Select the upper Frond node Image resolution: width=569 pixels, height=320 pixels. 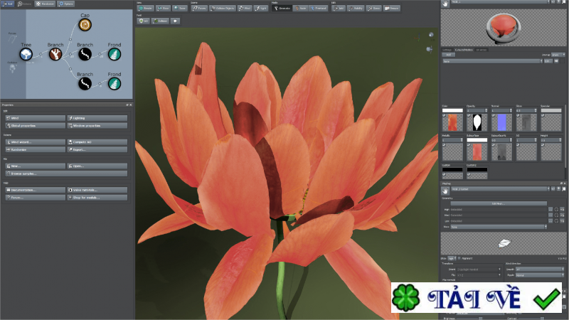coord(115,54)
